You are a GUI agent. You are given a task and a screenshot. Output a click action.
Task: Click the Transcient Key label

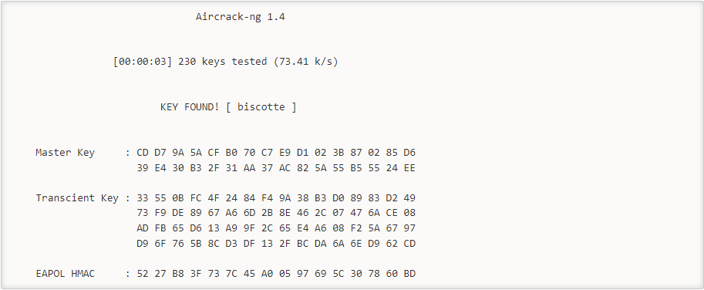click(x=77, y=198)
